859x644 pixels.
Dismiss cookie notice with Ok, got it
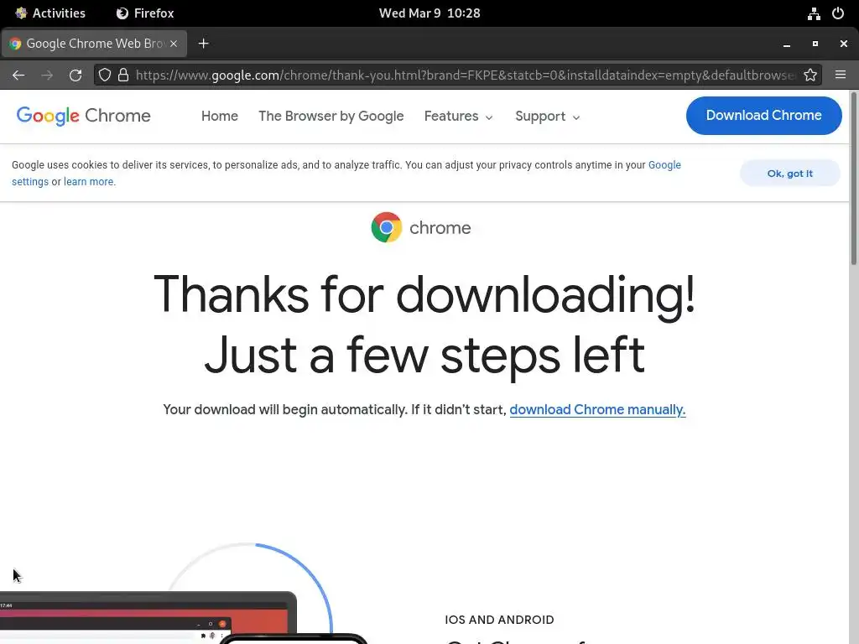click(790, 173)
